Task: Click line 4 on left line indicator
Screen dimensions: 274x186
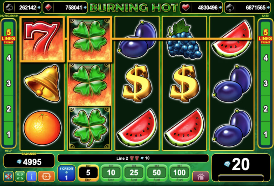Action: (8, 58)
